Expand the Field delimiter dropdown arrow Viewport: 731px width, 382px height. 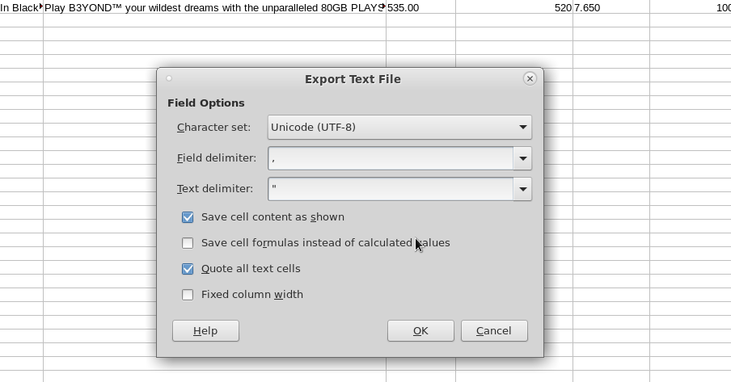point(522,158)
